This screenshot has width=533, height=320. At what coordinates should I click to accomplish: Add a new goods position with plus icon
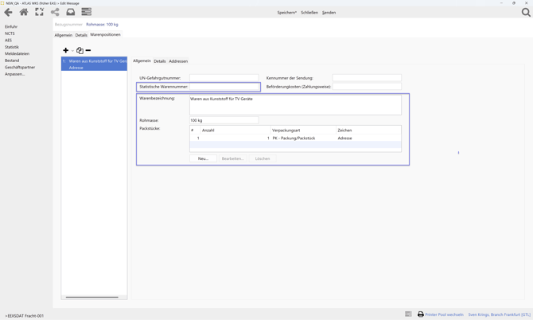(x=66, y=50)
